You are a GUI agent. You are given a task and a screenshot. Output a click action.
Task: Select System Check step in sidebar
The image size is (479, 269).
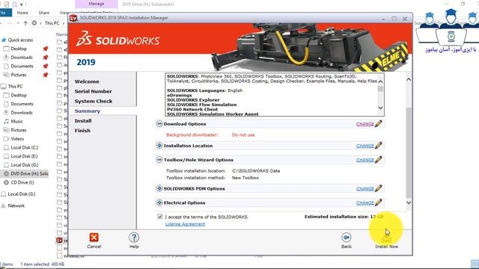click(94, 101)
